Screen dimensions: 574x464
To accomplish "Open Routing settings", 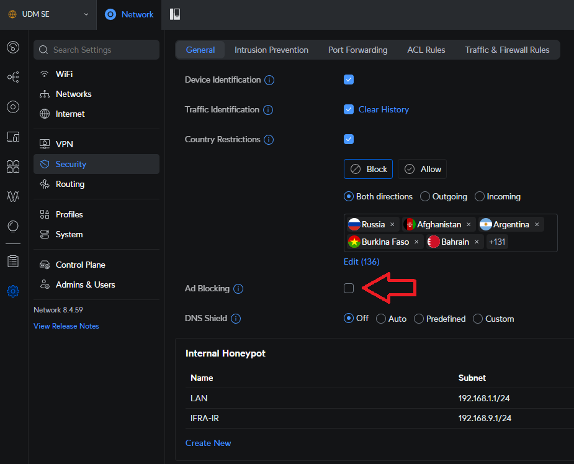I will (96, 184).
